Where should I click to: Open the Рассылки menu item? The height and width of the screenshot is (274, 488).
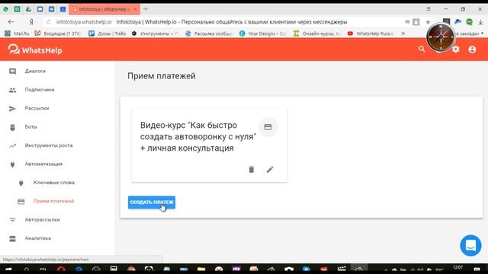coord(37,108)
